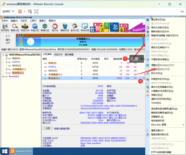The height and width of the screenshot is (155, 186).
Task: Choose 重新加载(F5) menu entry
Action: point(165,130)
